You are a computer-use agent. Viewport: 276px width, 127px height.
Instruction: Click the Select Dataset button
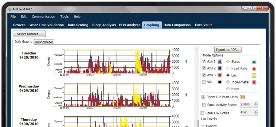point(29,34)
